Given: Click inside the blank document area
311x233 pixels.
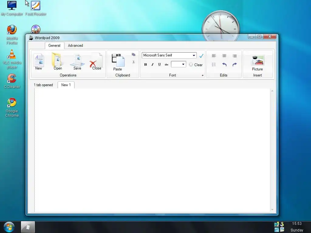Looking at the screenshot, I should [x=152, y=150].
